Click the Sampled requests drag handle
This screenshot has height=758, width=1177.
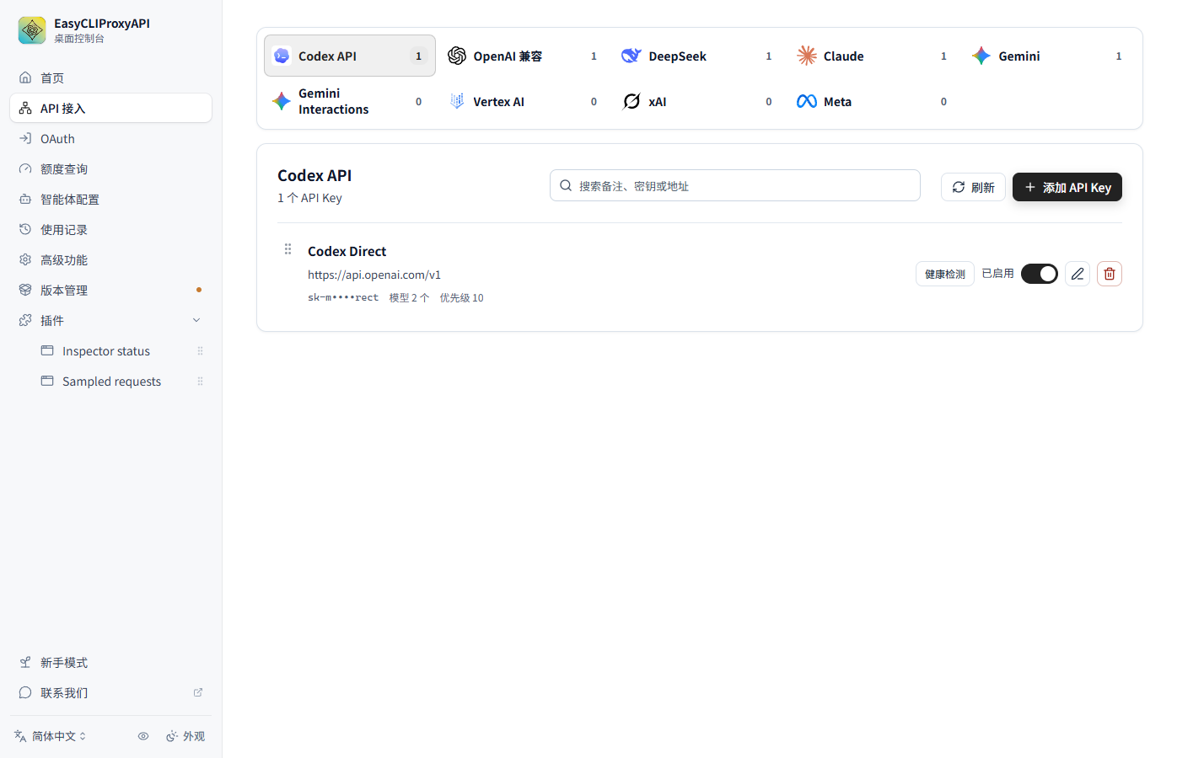pyautogui.click(x=200, y=382)
